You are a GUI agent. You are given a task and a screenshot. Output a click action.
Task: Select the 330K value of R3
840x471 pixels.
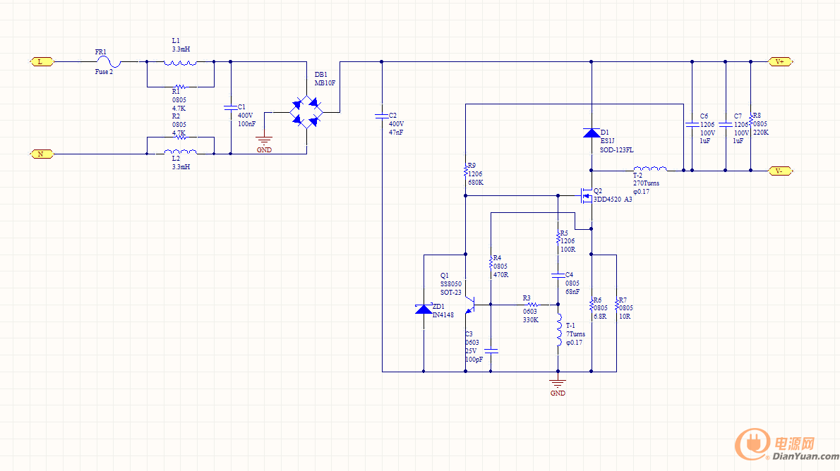(530, 320)
